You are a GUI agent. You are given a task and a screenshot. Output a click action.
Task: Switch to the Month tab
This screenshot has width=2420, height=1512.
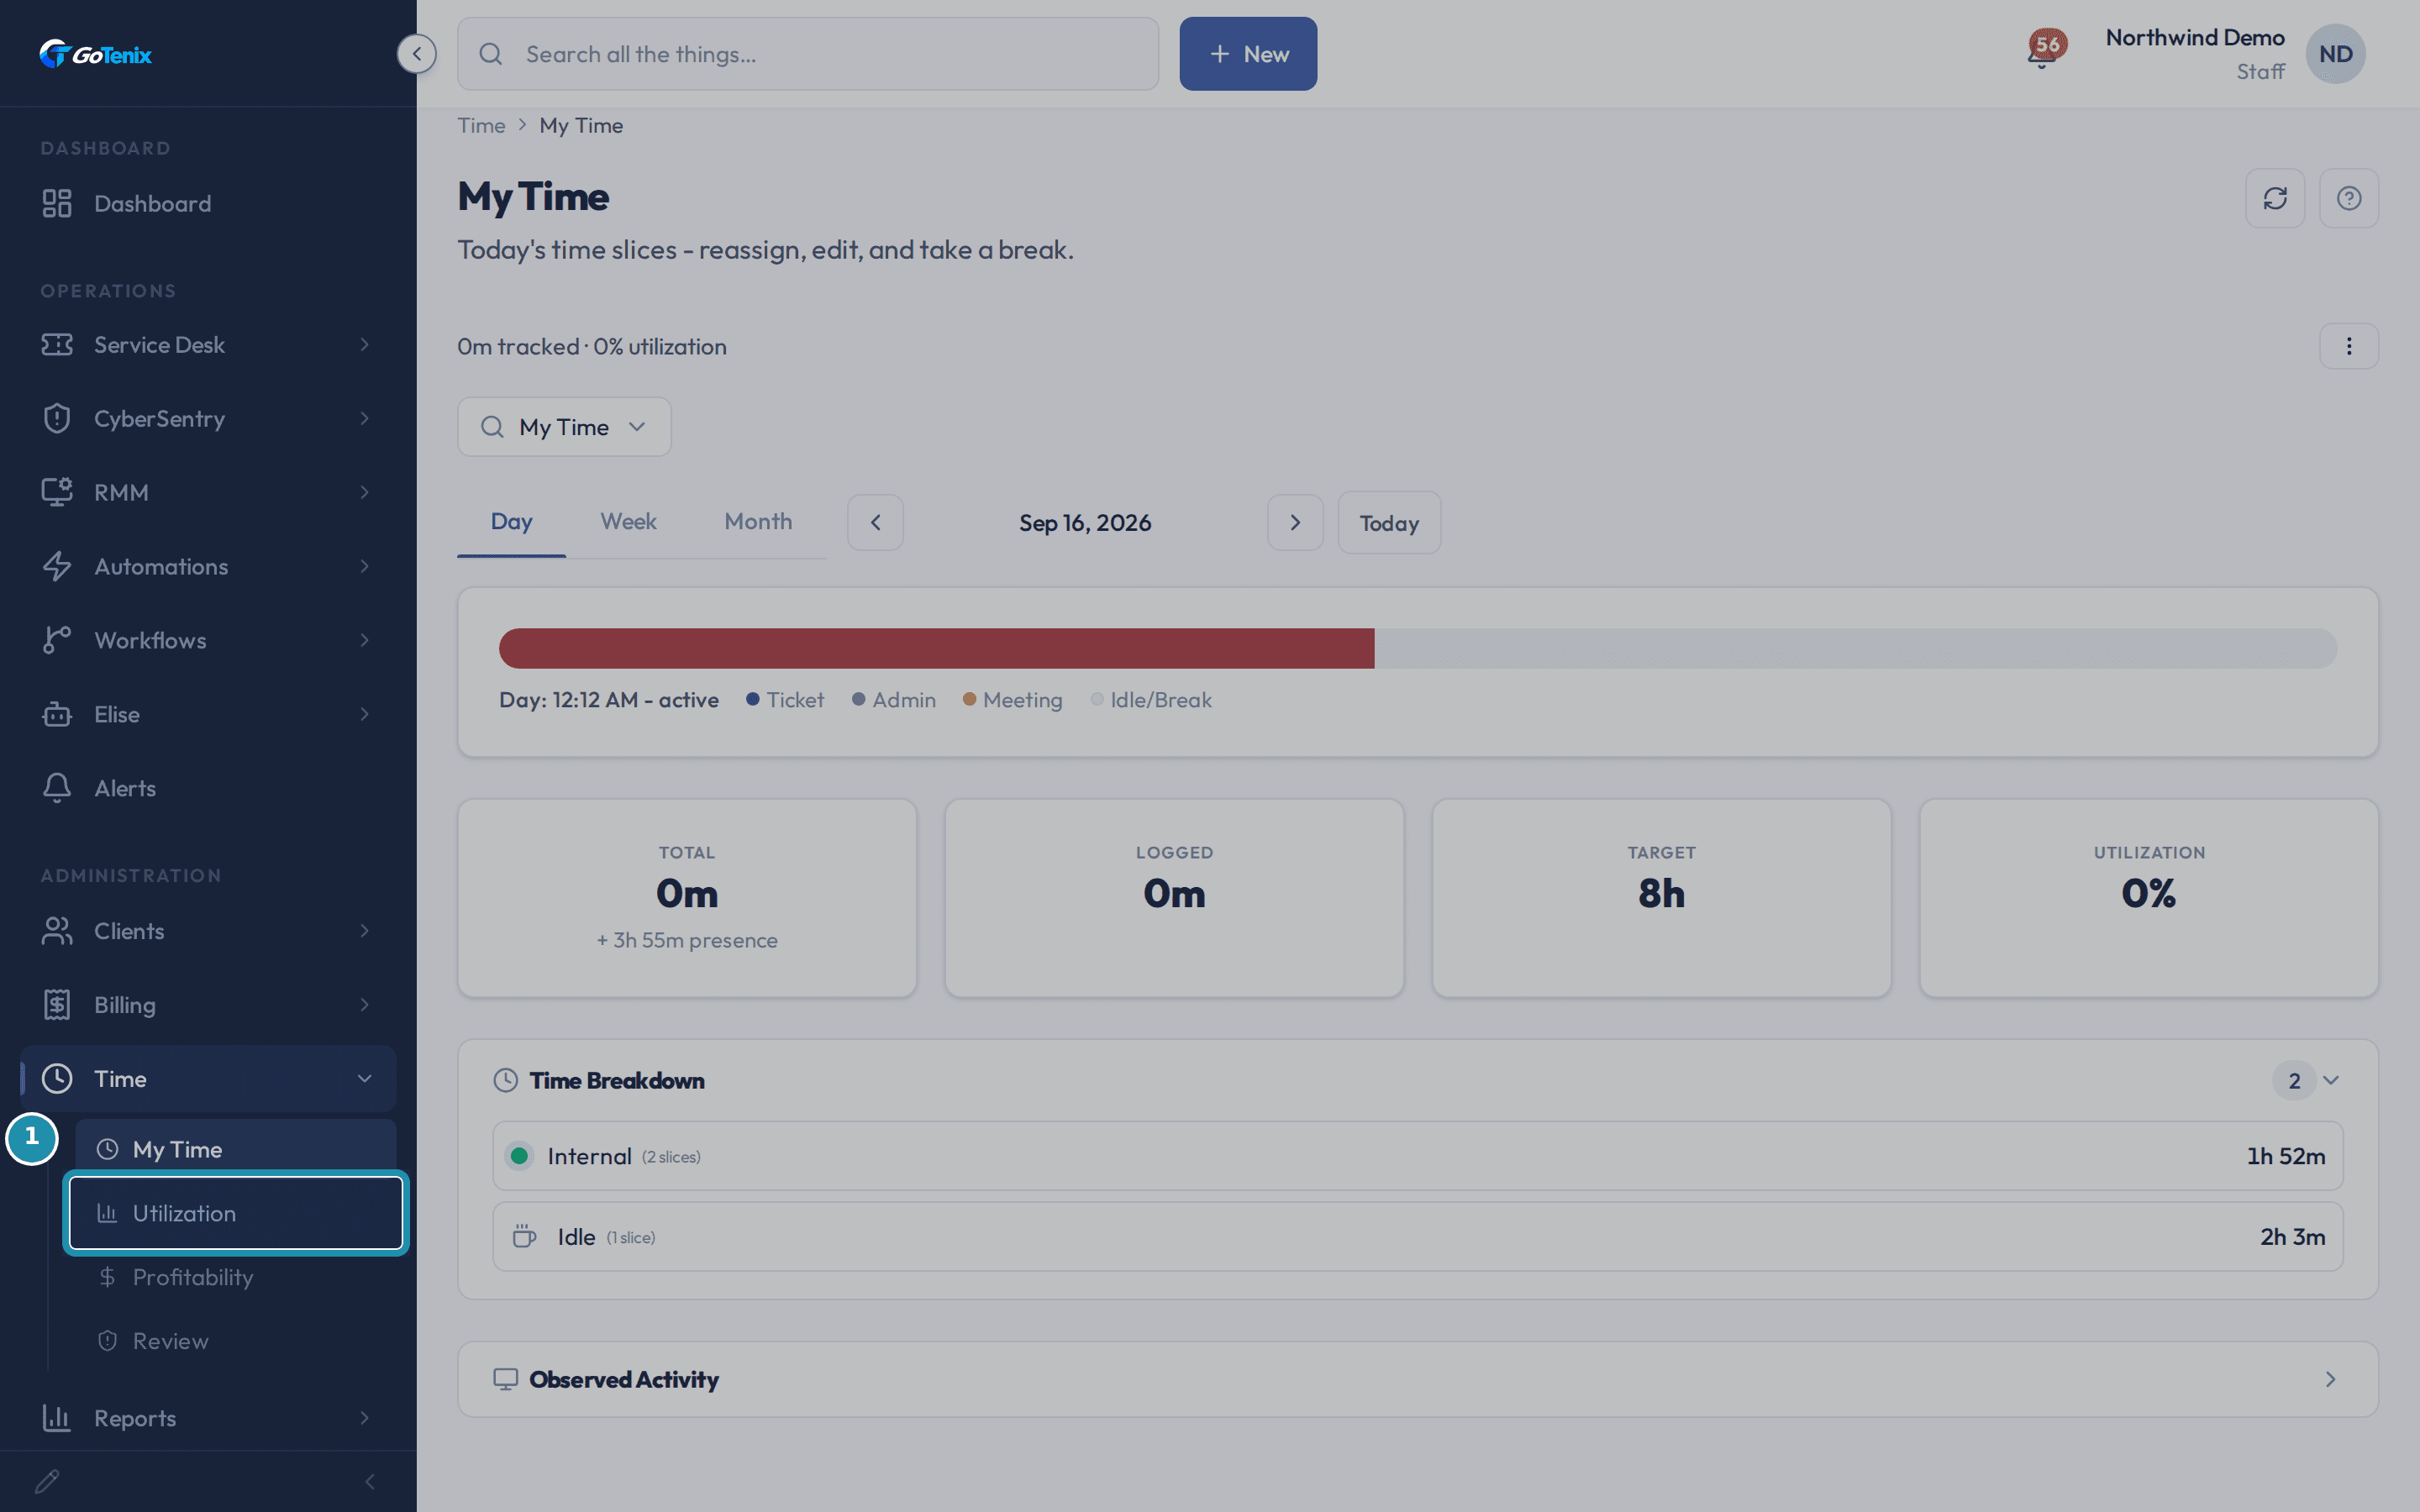[758, 522]
